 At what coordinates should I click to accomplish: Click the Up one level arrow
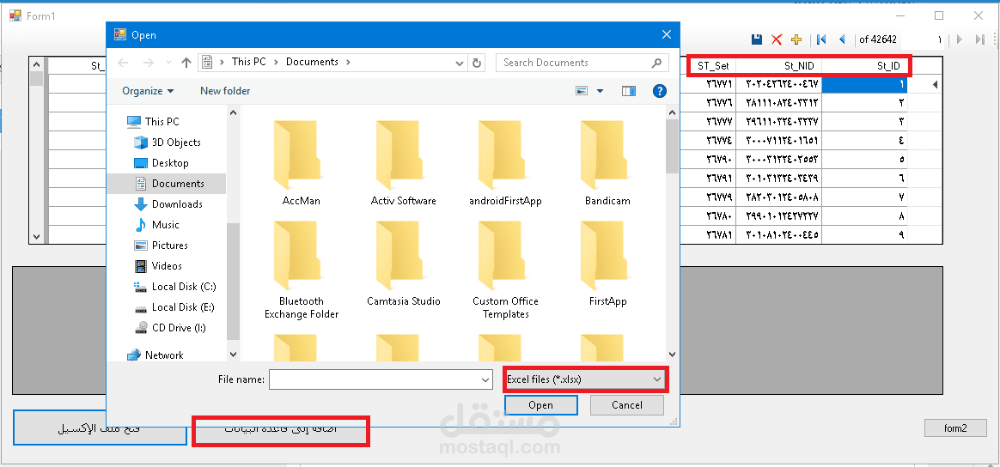tap(186, 63)
